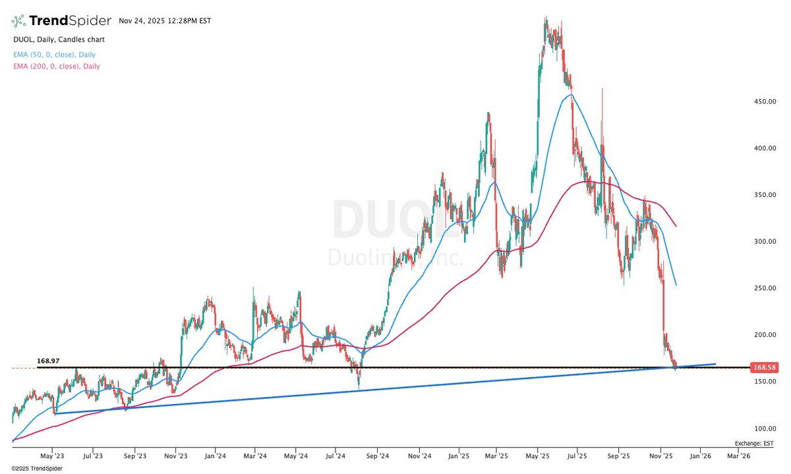Screen dimensions: 791x474
Task: Click the 400.00 price axis label
Action: coord(765,148)
